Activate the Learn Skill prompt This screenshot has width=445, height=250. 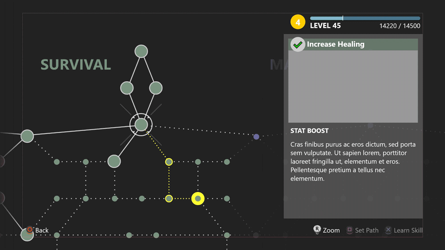click(x=408, y=230)
